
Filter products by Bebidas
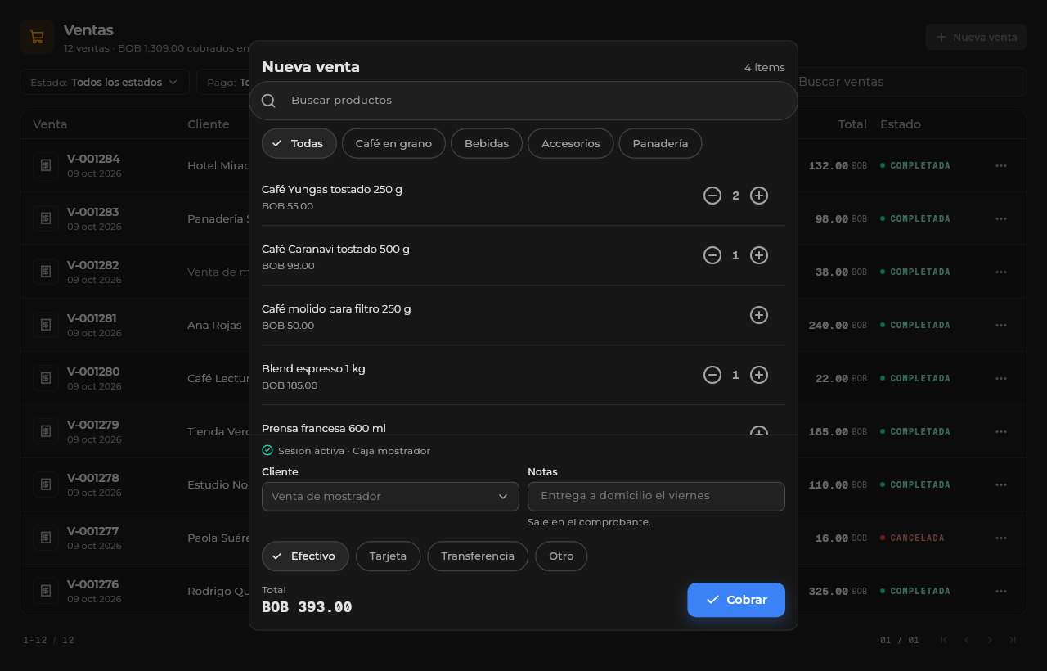(487, 143)
